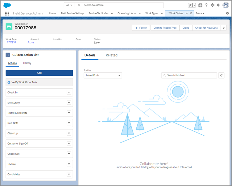Open the Check In action dropdown
The image size is (232, 186).
tap(69, 92)
